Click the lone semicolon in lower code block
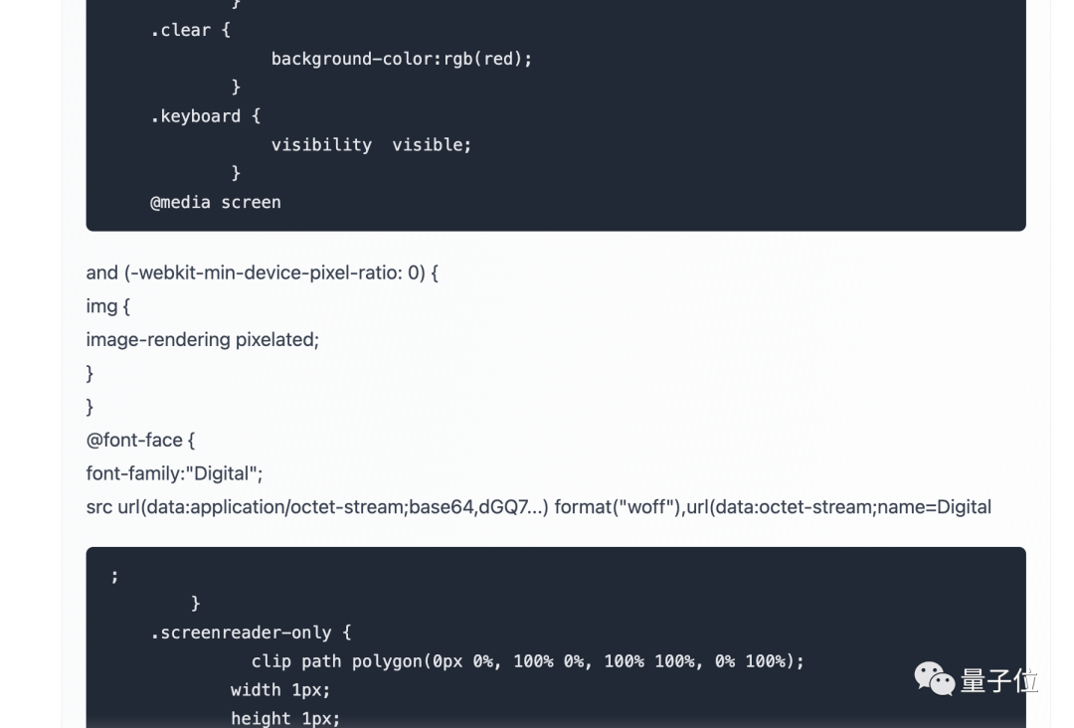 (x=115, y=576)
